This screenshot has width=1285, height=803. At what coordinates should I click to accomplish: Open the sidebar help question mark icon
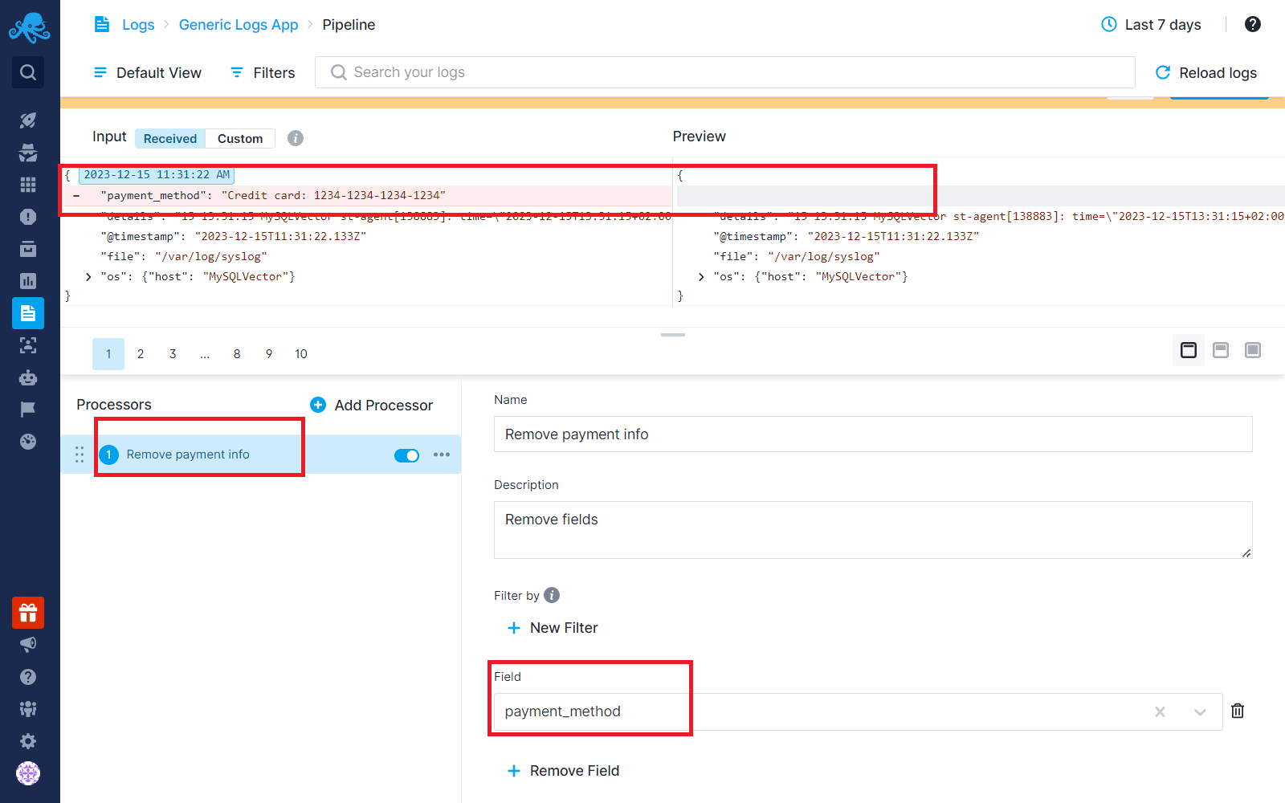click(x=28, y=677)
